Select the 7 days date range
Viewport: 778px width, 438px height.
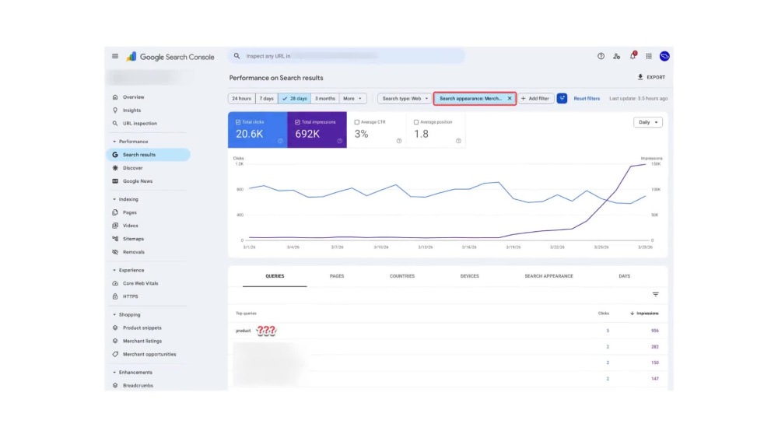(266, 98)
